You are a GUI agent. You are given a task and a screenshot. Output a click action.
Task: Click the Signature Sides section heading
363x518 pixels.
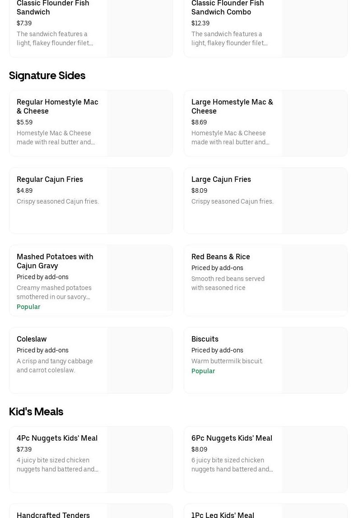pos(47,76)
